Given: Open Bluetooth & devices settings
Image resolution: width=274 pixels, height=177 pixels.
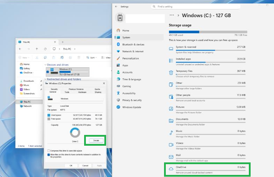Looking at the screenshot, I should 139,45.
